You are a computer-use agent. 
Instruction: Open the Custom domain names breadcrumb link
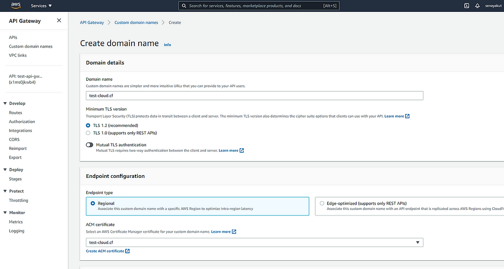point(136,22)
